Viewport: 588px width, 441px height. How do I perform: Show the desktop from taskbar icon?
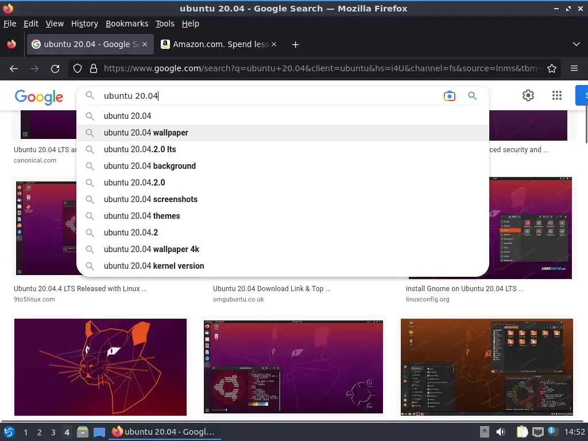pyautogui.click(x=99, y=432)
